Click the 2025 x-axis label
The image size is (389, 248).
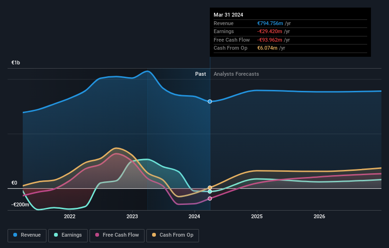tap(257, 216)
